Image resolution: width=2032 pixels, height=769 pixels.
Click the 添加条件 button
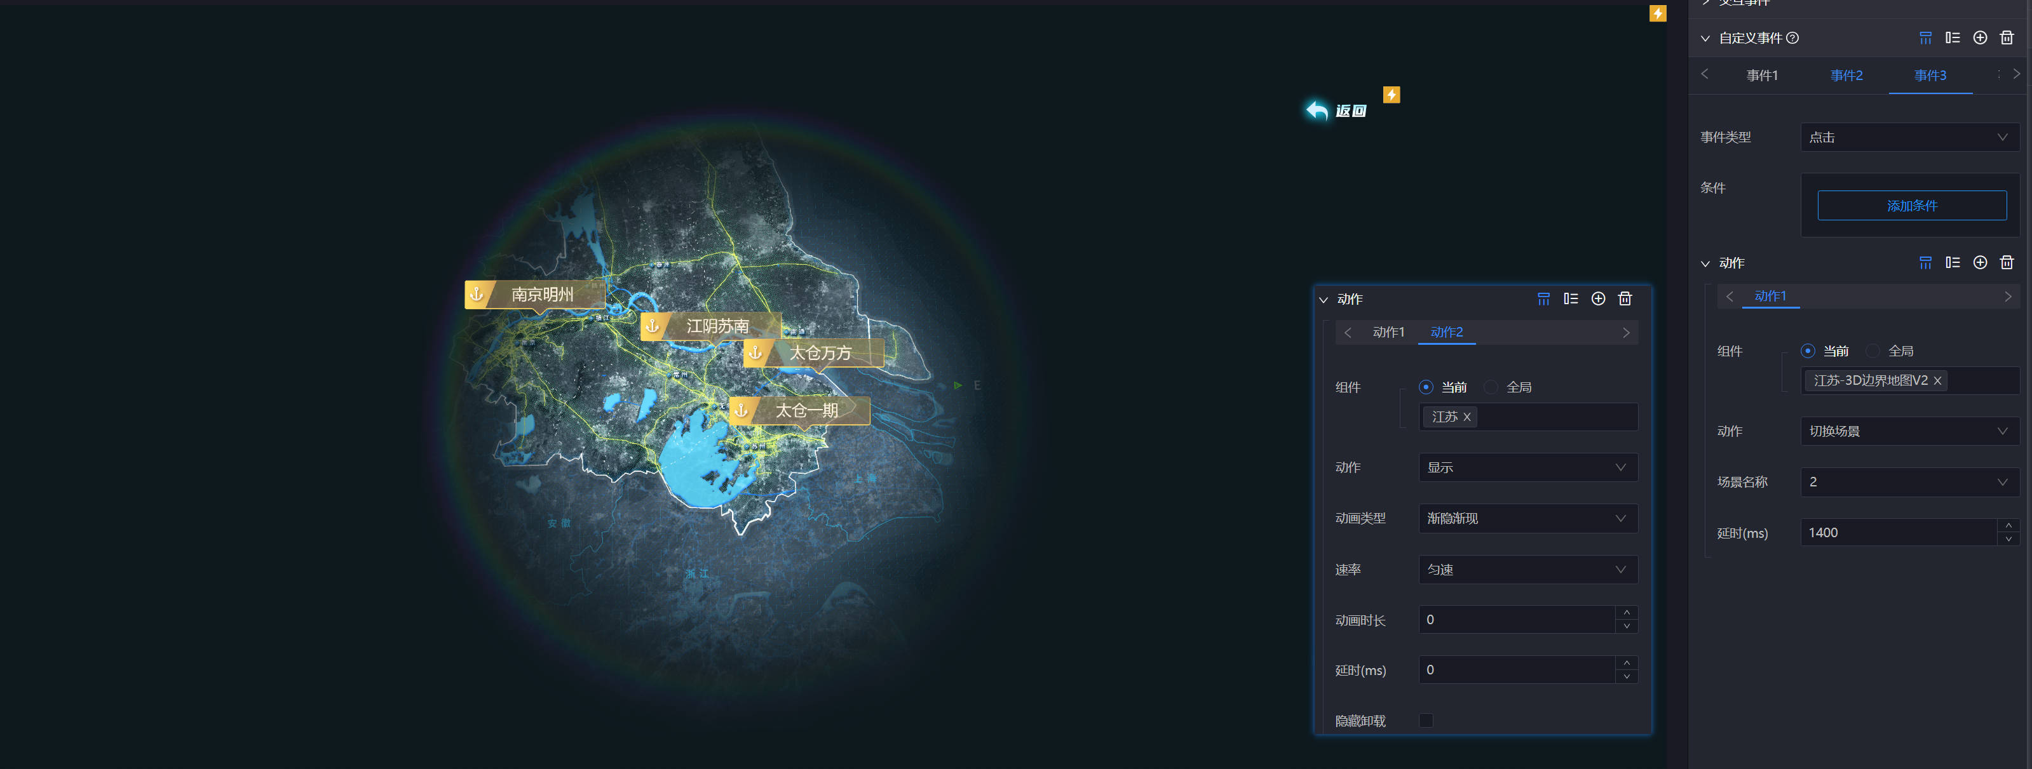pos(1911,206)
